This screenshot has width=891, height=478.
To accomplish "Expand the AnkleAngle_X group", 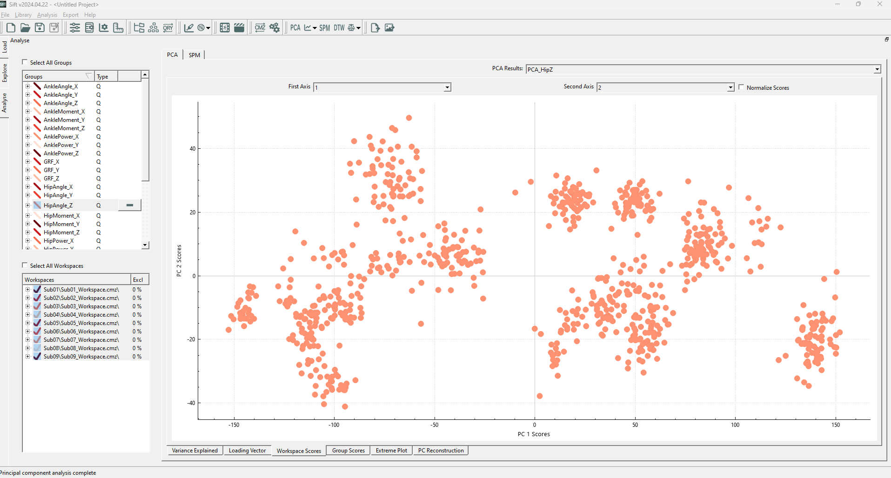I will 27,86.
